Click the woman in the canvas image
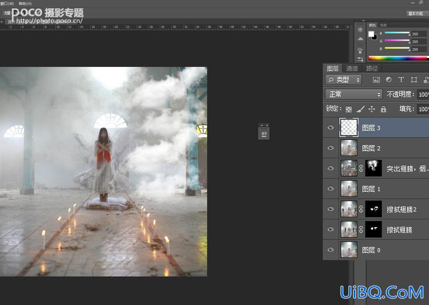The width and height of the screenshot is (429, 305). [104, 164]
